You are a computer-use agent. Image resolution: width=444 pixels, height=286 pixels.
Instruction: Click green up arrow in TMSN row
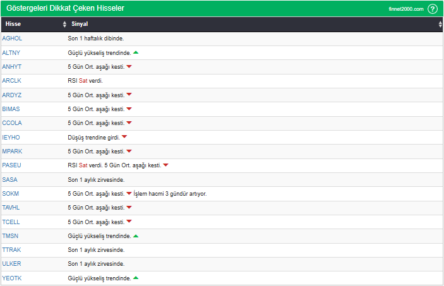[x=136, y=236]
